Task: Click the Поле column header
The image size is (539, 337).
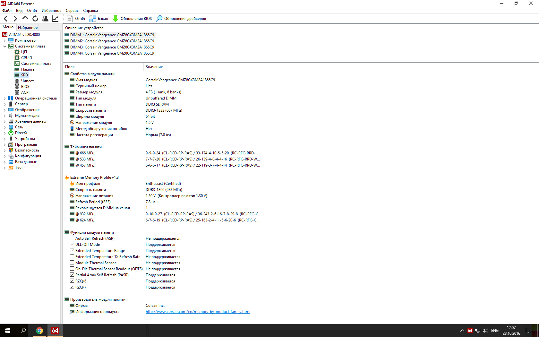Action: click(103, 67)
